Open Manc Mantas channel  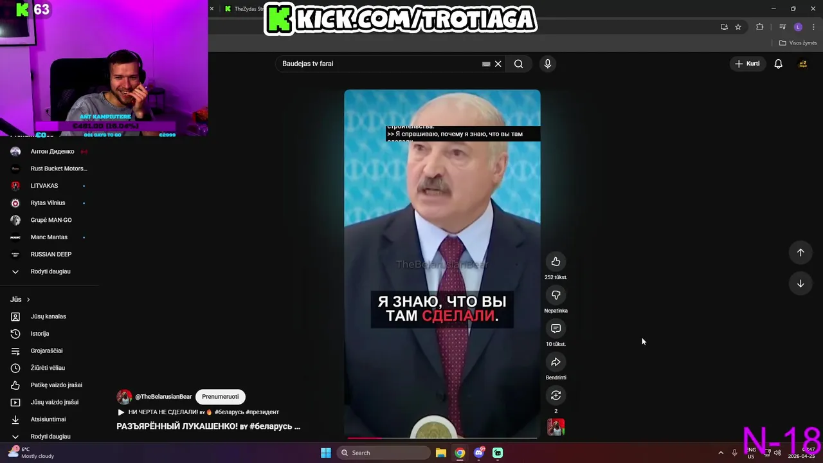point(49,237)
